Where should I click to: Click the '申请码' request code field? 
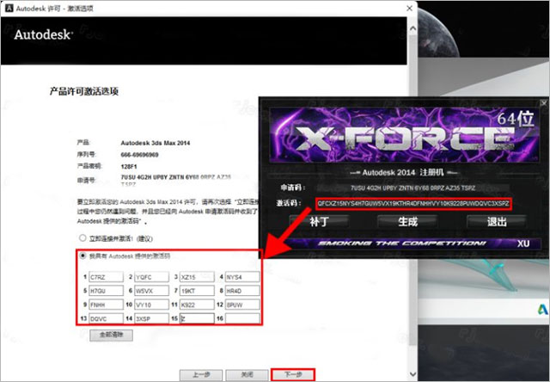pyautogui.click(x=412, y=185)
